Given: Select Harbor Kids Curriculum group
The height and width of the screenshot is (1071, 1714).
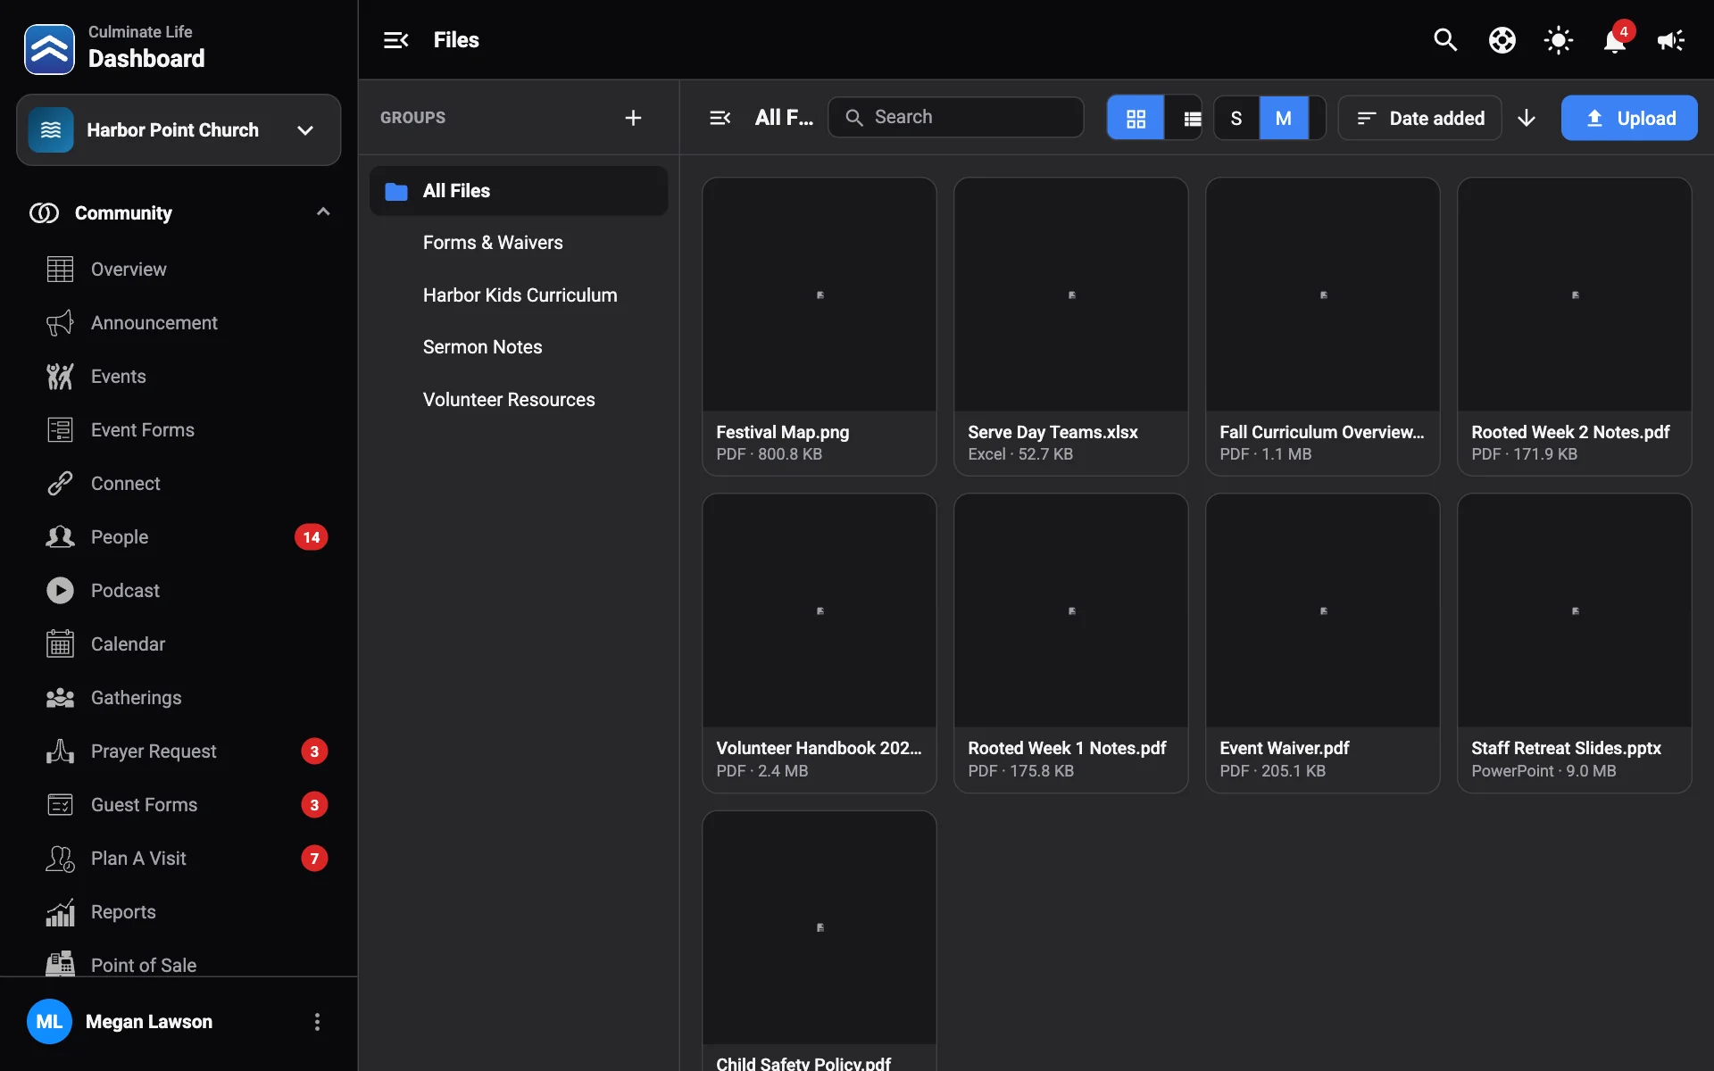Looking at the screenshot, I should click(519, 295).
